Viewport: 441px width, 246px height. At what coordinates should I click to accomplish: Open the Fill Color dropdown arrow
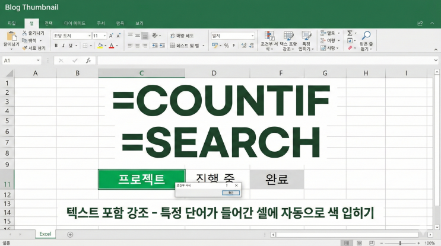(106, 46)
